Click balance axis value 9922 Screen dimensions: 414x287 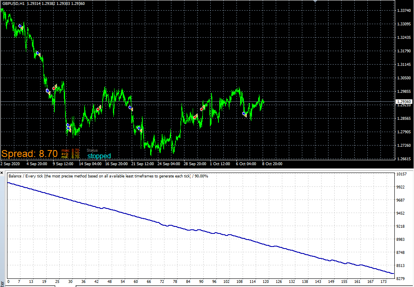click(x=401, y=187)
